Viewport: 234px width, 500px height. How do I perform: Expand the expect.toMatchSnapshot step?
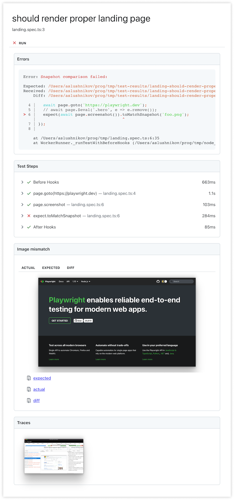22,216
